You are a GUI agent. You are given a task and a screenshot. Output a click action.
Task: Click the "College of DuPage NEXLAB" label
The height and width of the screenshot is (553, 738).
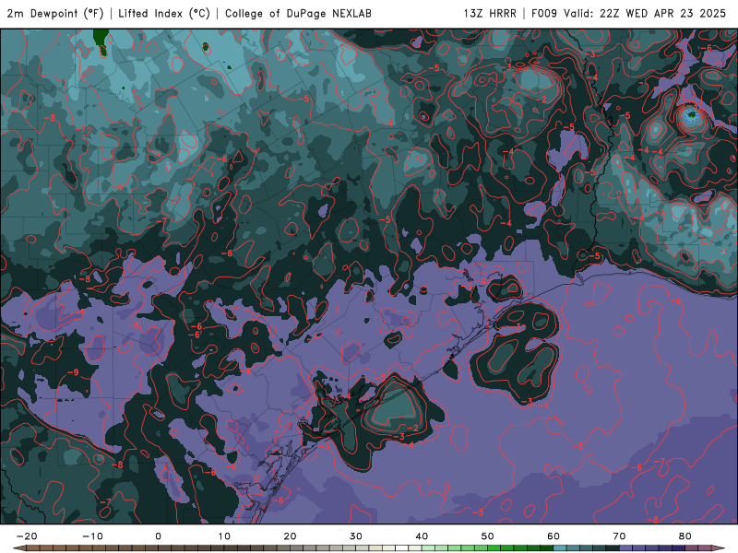click(x=298, y=14)
